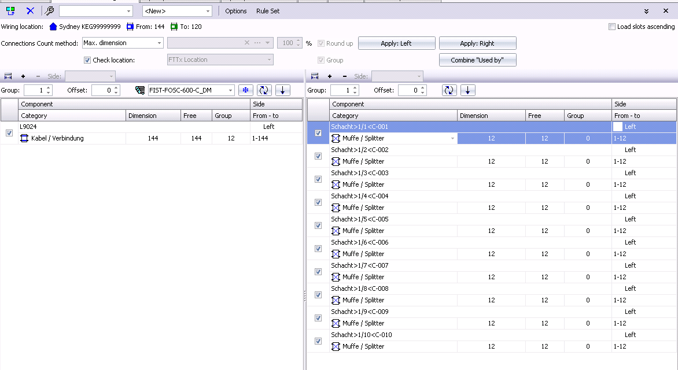The width and height of the screenshot is (678, 370).
Task: Click the right panel down arrow icon
Action: (468, 90)
